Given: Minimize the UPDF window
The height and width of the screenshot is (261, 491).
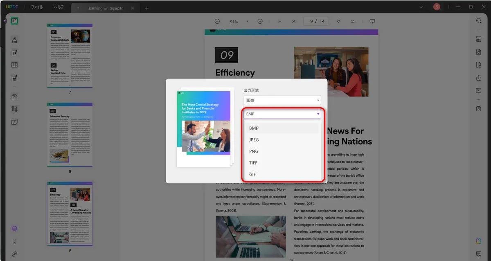Looking at the screenshot, I should pyautogui.click(x=458, y=7).
